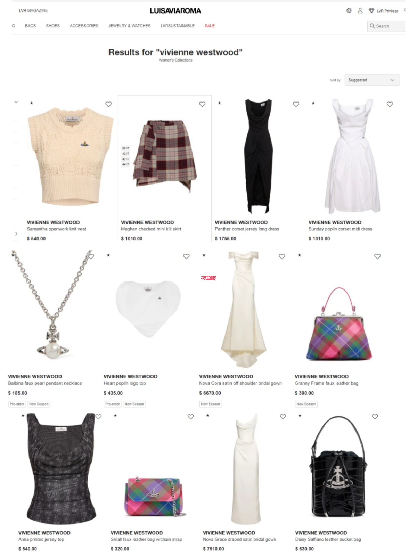417x556 pixels.
Task: Save Heart poplin logo top to wishlist
Action: [186, 256]
